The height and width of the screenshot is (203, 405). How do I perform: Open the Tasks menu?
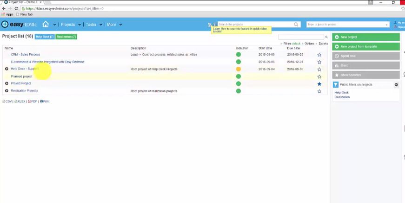point(91,25)
